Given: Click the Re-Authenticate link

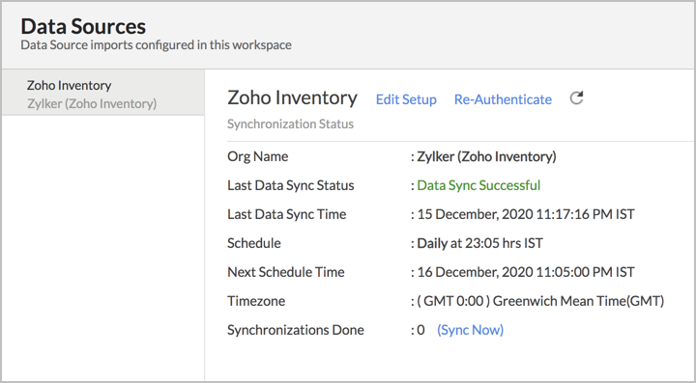Looking at the screenshot, I should pos(503,99).
